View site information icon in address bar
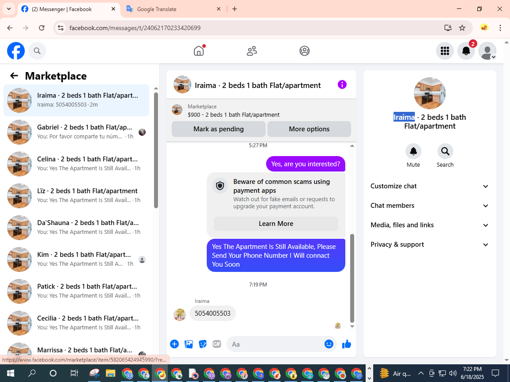510x382 pixels. (61, 28)
